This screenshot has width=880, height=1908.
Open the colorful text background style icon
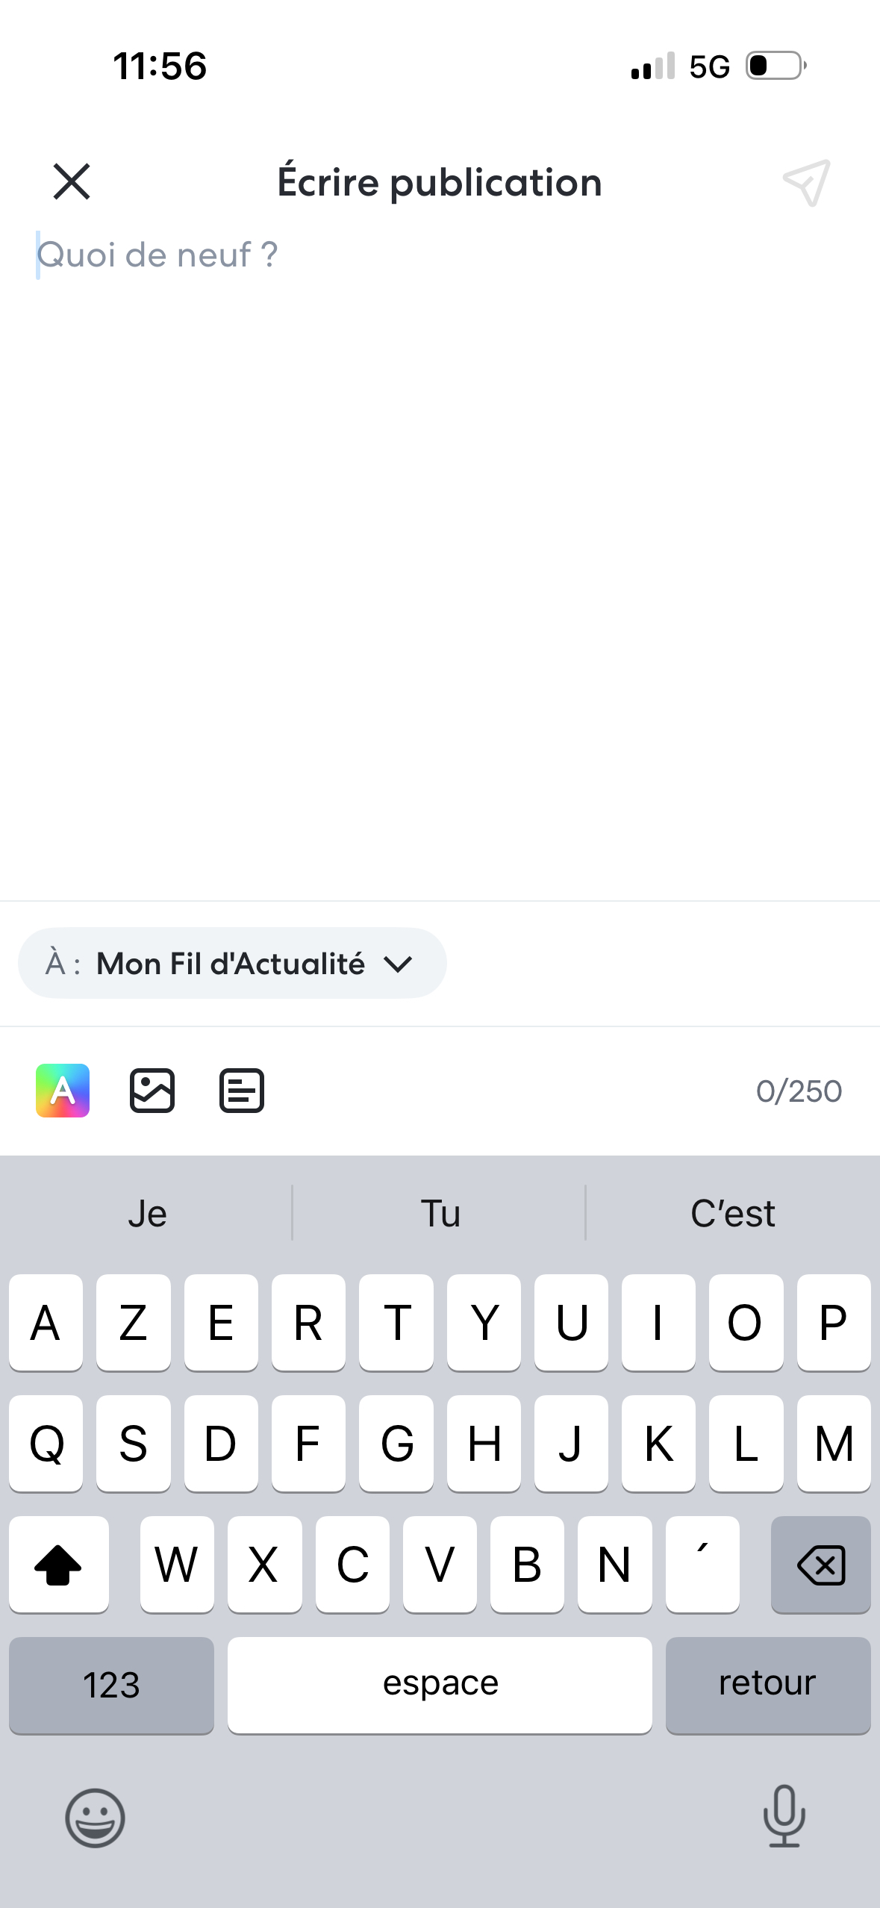point(63,1091)
